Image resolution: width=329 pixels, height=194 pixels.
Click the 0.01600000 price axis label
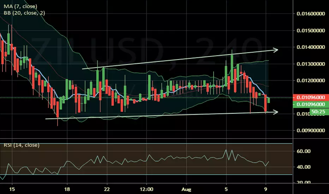tap(311, 14)
